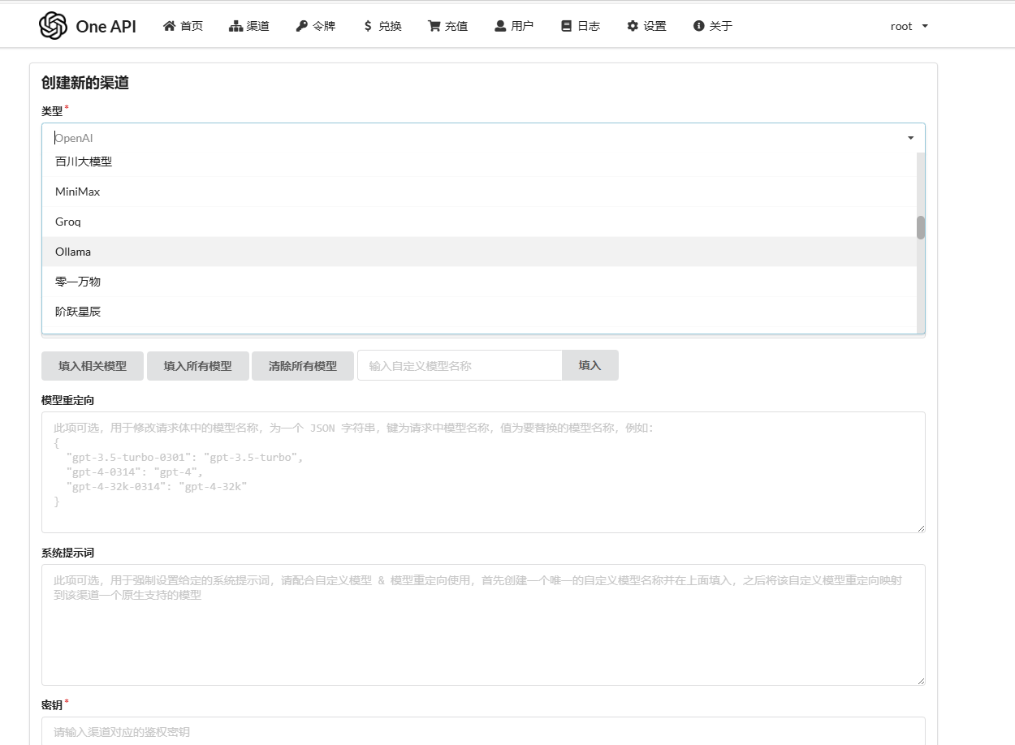
Task: Click the key icon beside 令牌
Action: (302, 26)
